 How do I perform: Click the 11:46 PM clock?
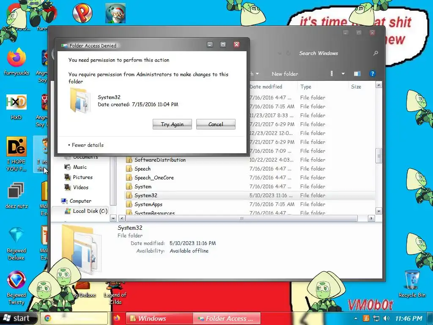pyautogui.click(x=409, y=319)
